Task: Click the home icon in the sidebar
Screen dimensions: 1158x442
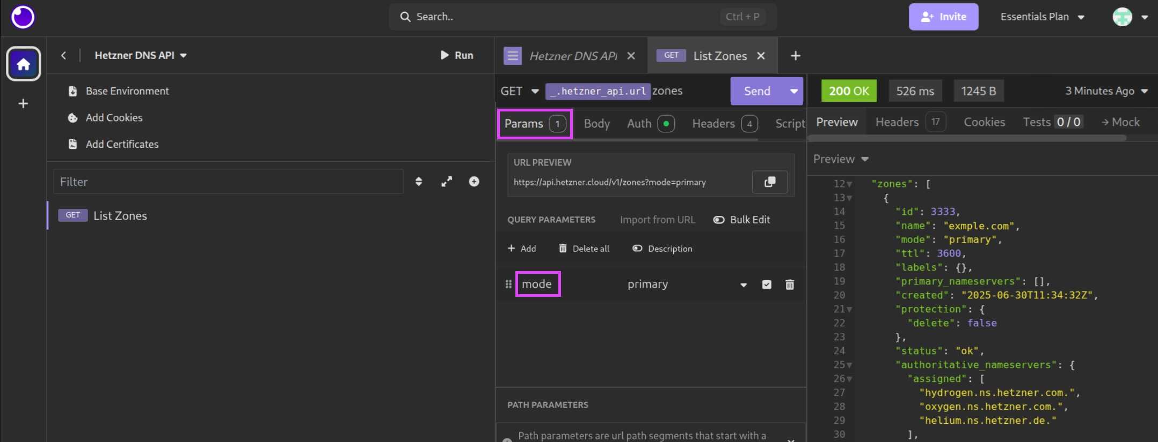Action: pos(23,64)
